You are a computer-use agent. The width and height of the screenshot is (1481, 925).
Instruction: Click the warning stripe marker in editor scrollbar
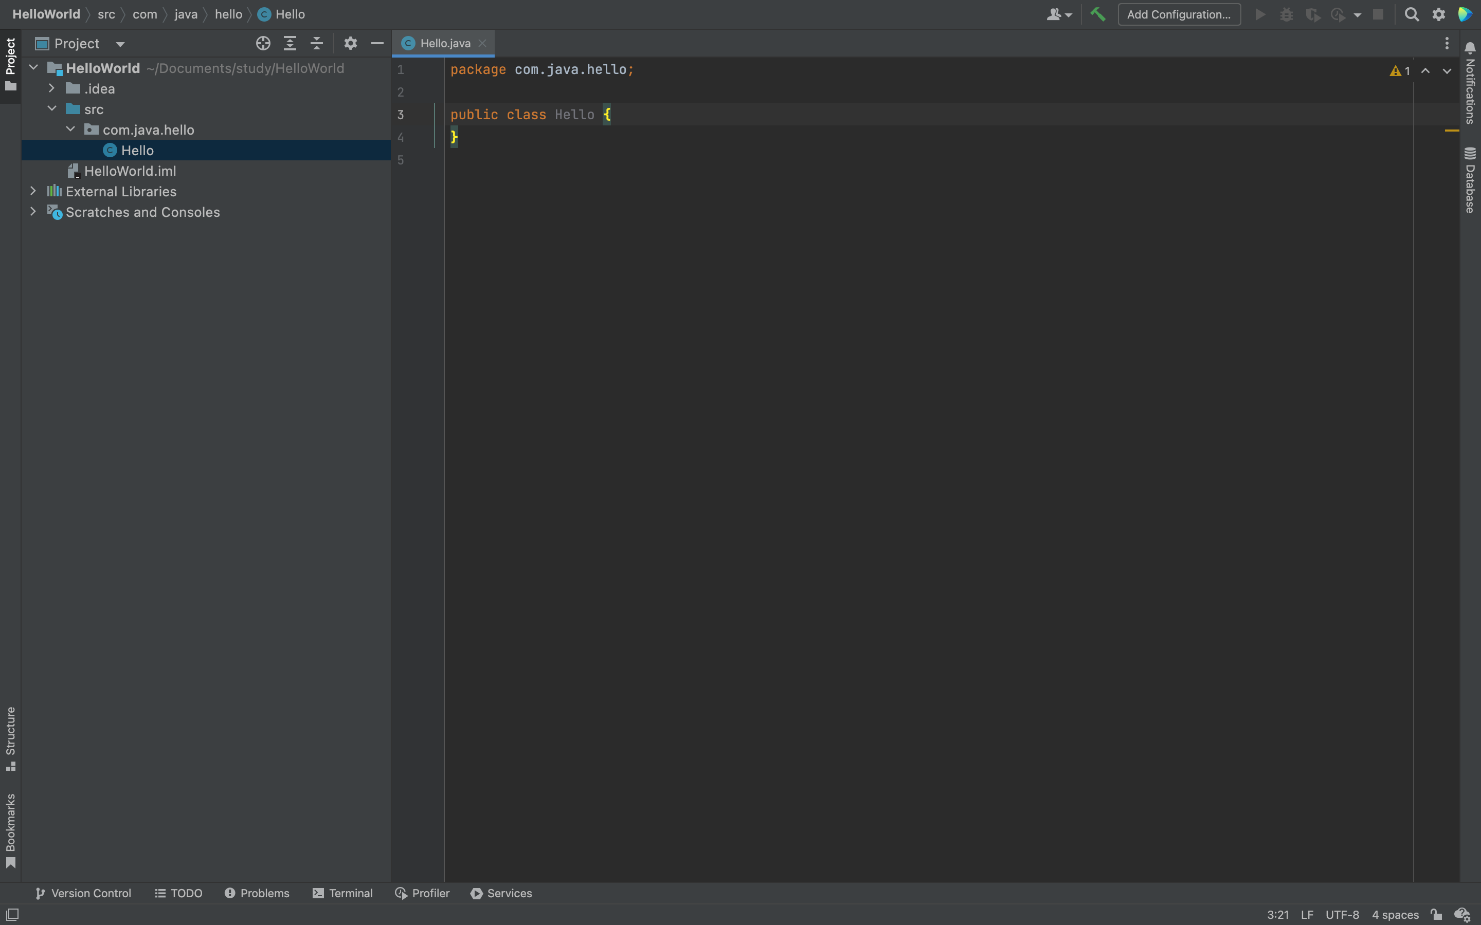pyautogui.click(x=1451, y=131)
